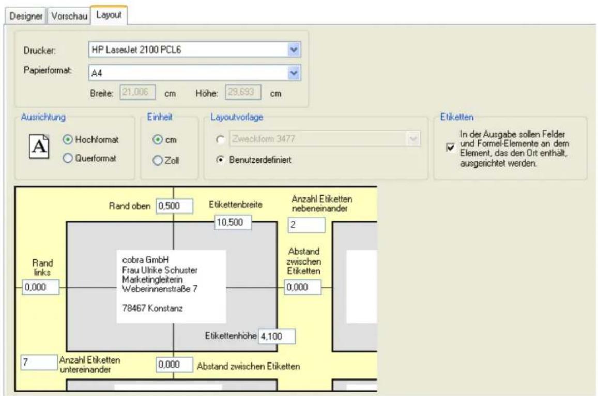This screenshot has height=396, width=598.
Task: Open the Drucker printer dropdown
Action: click(x=293, y=49)
